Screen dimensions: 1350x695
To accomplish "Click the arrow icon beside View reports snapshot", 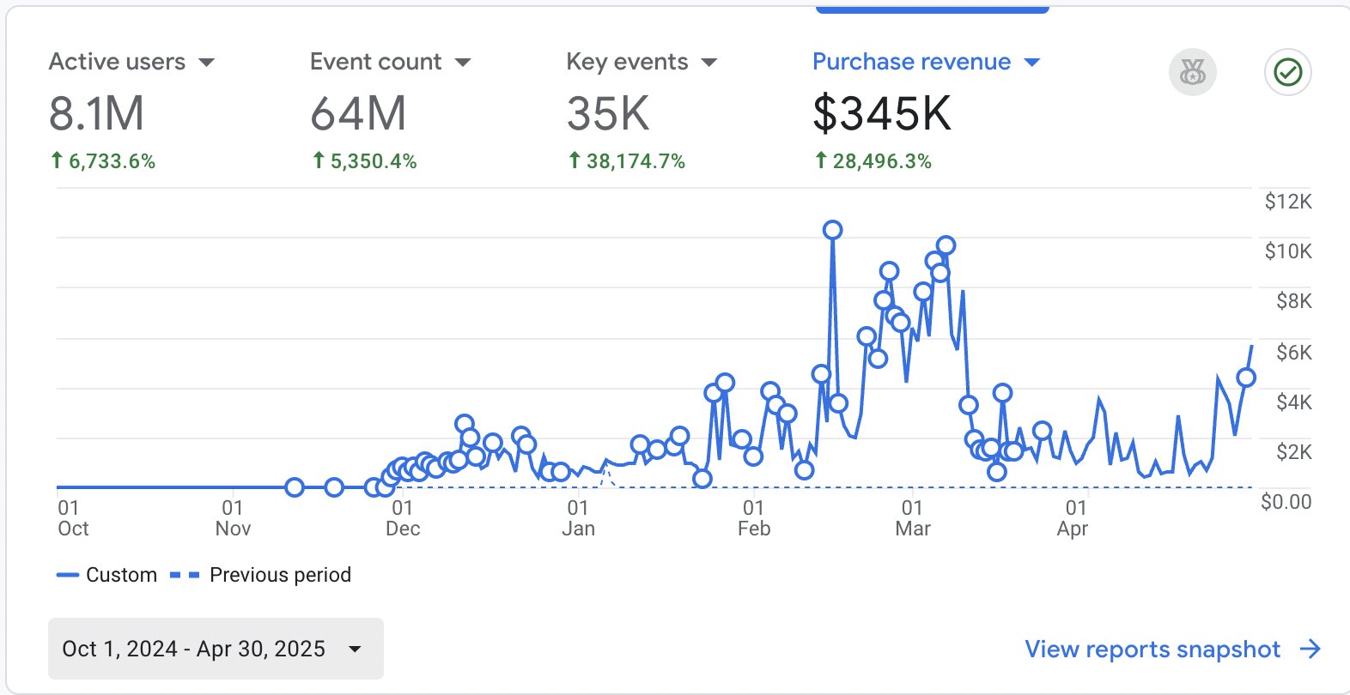I will pyautogui.click(x=1310, y=649).
